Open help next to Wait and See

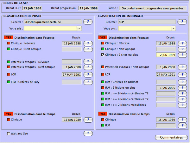tap(88, 133)
